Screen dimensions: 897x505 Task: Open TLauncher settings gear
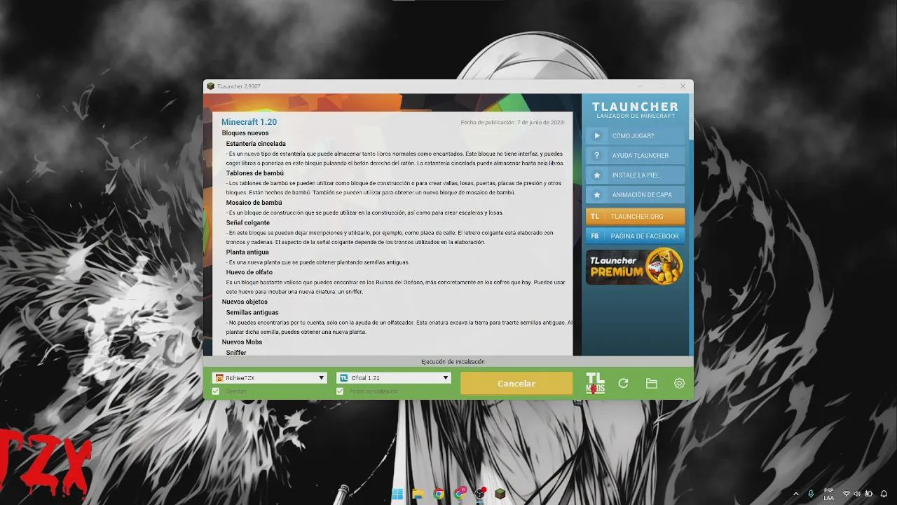679,384
